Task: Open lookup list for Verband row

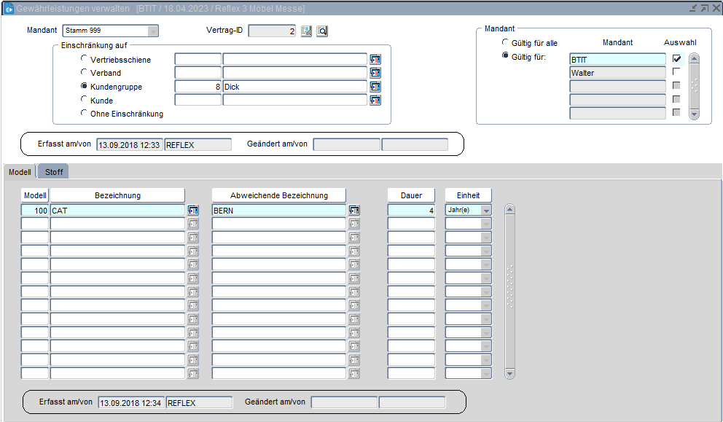Action: [x=375, y=73]
